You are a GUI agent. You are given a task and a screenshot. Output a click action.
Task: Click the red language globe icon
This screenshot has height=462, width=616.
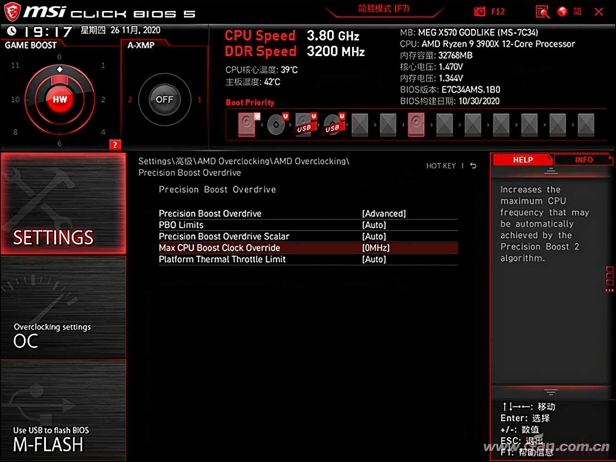point(562,11)
